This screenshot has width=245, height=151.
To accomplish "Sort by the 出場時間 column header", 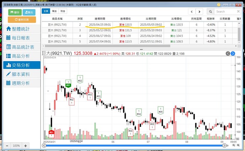I will click(151, 19).
